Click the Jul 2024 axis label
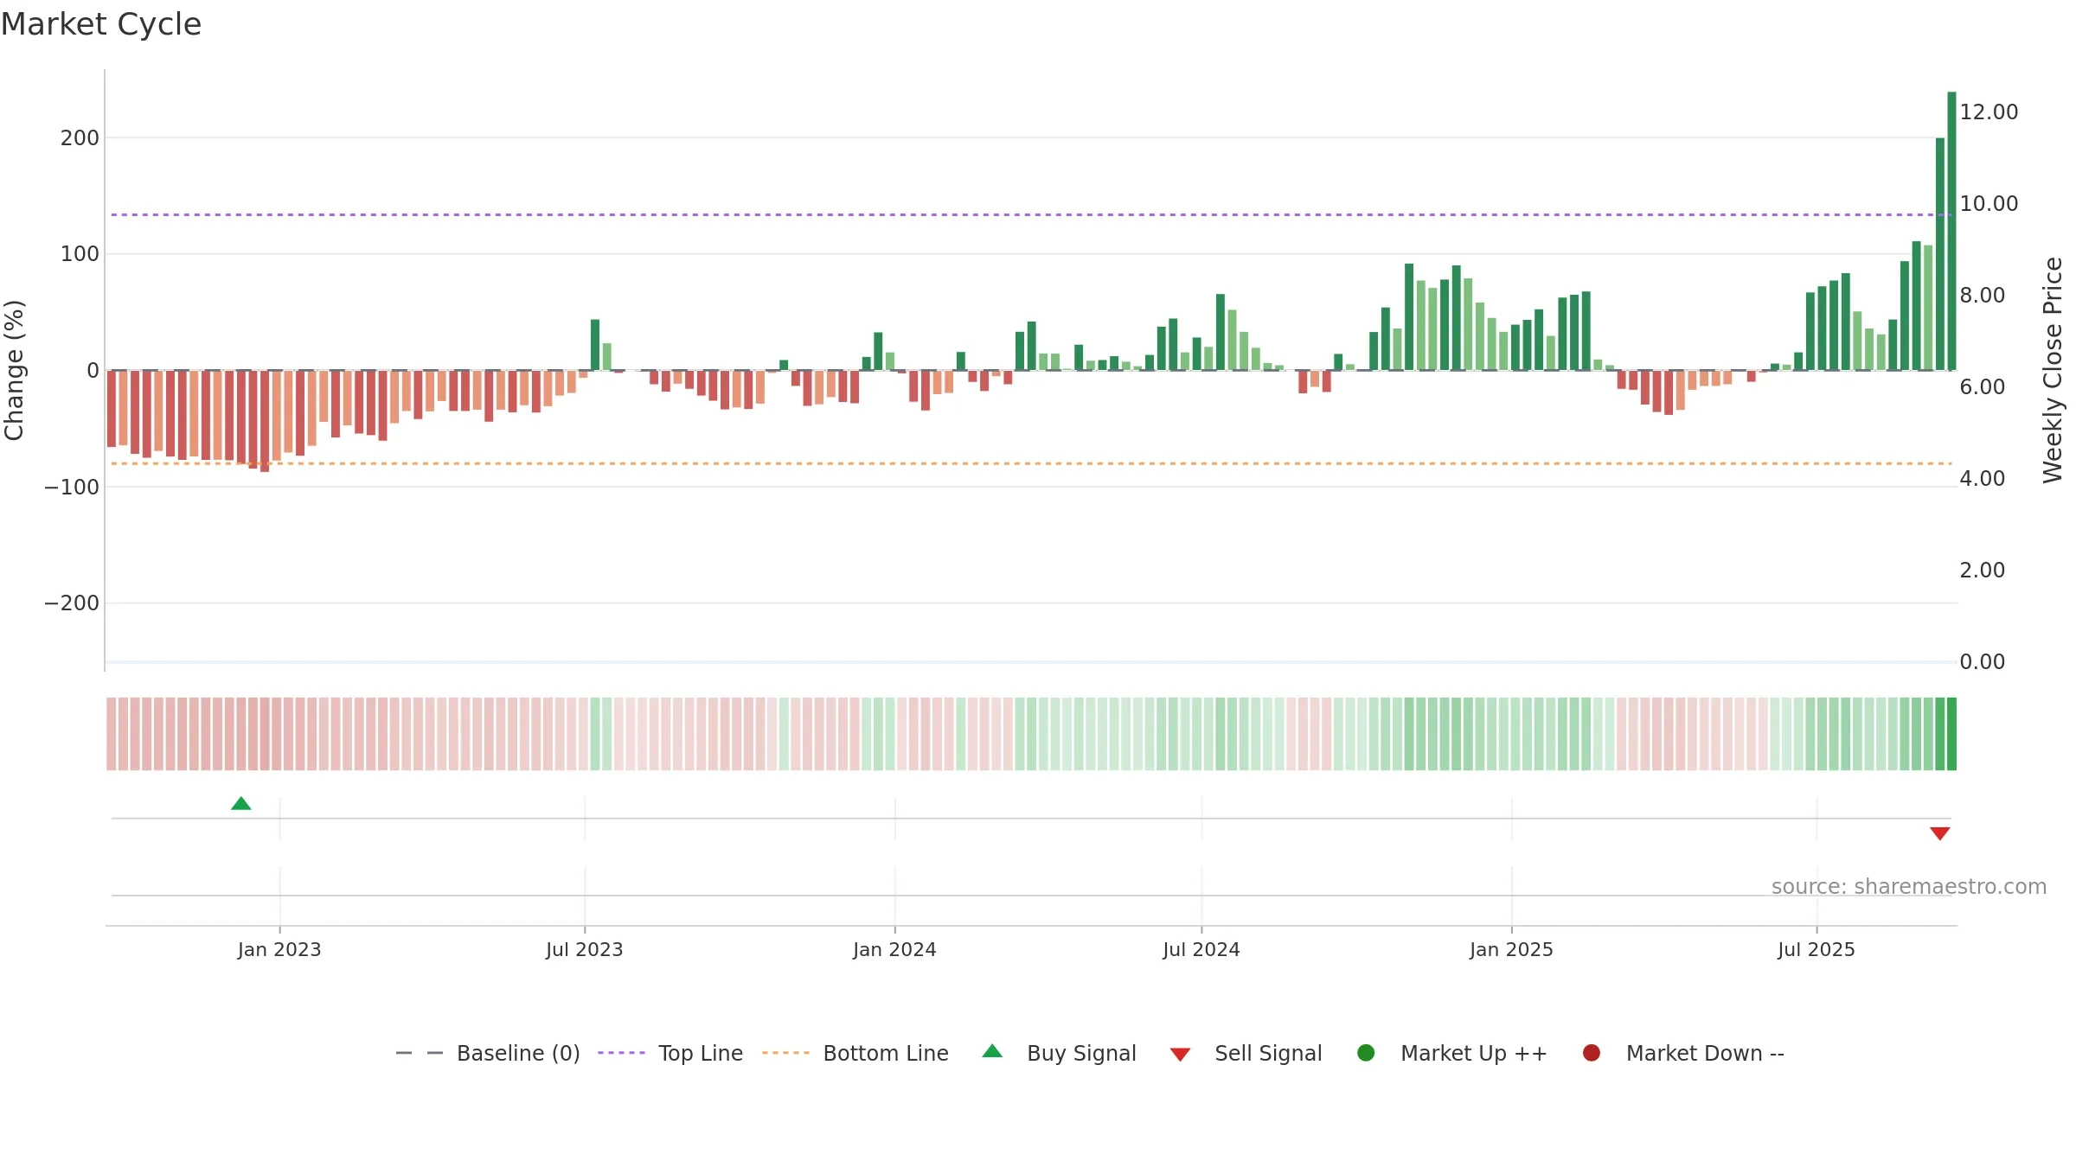The height and width of the screenshot is (1167, 2076). 1201,949
